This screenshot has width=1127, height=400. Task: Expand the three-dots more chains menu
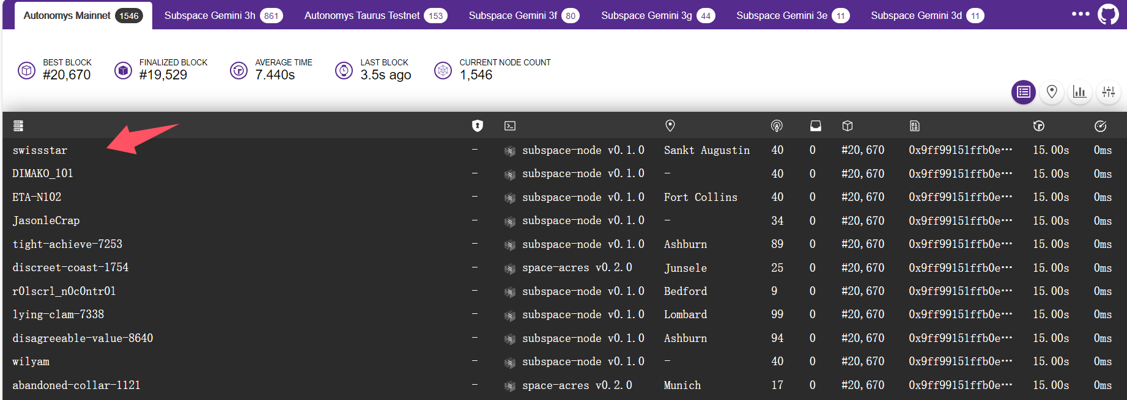tap(1080, 14)
